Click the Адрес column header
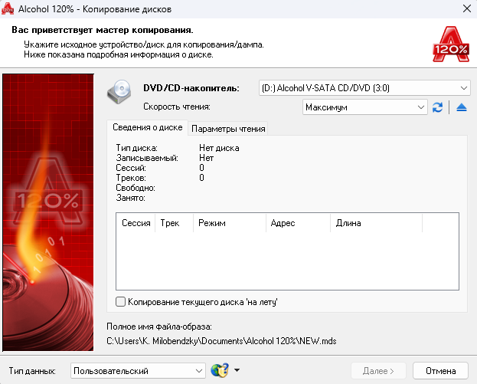This screenshot has width=477, height=384. (298, 223)
